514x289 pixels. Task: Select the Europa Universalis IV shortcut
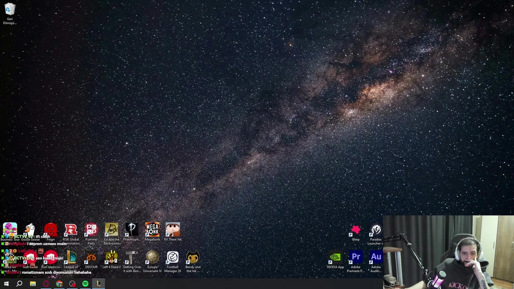pyautogui.click(x=152, y=261)
